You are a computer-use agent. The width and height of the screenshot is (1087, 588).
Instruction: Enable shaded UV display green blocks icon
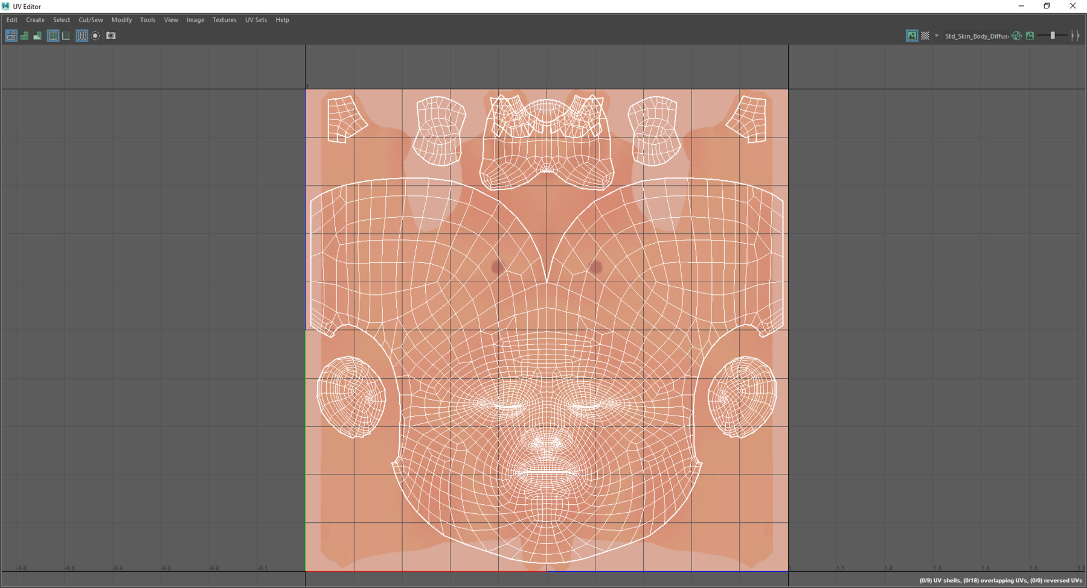click(x=24, y=36)
